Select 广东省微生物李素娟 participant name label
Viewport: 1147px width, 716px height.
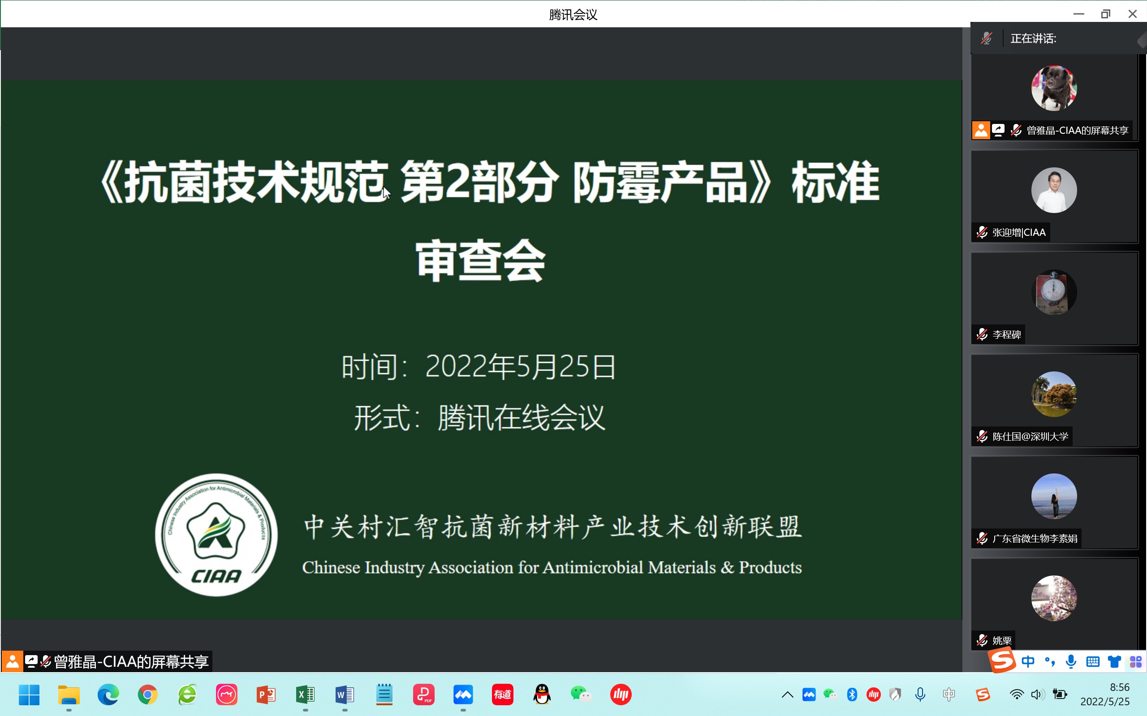tap(1034, 539)
